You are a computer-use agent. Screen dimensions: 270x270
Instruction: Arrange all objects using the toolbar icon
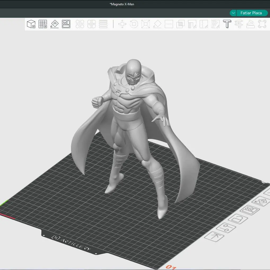66,24
